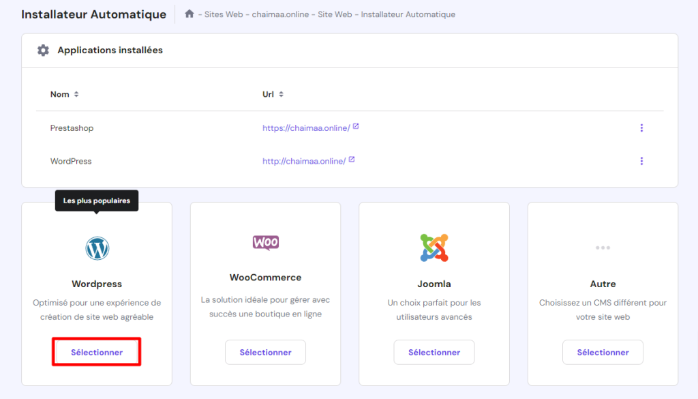
Task: Open the http://chaimaa.online/ WordPress link
Action: pos(303,161)
